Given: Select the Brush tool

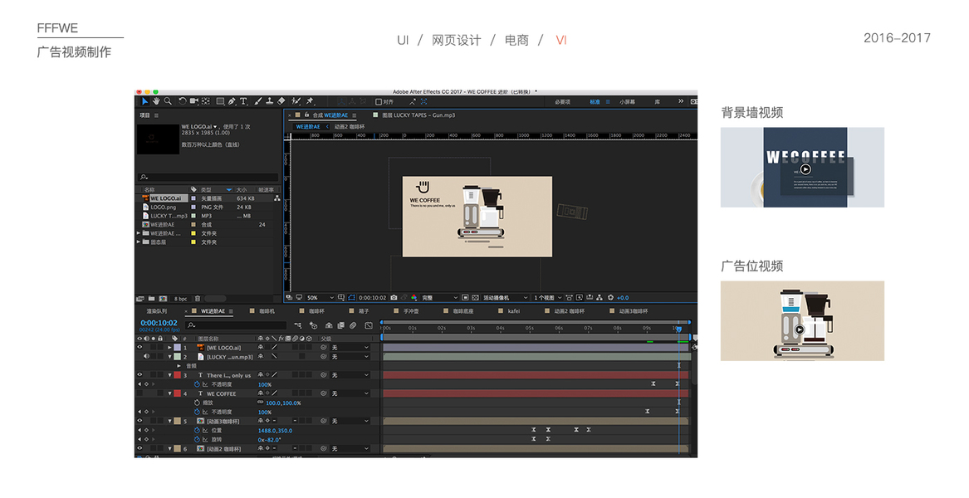Looking at the screenshot, I should pyautogui.click(x=257, y=100).
